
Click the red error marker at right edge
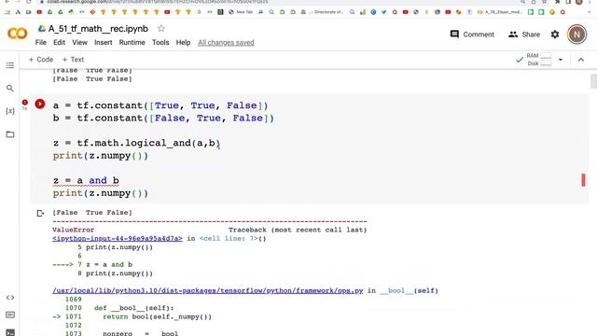[x=583, y=180]
